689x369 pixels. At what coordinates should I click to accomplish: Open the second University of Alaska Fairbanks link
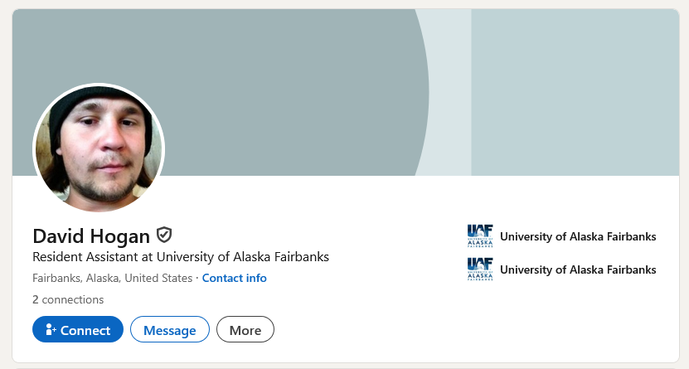click(x=578, y=269)
